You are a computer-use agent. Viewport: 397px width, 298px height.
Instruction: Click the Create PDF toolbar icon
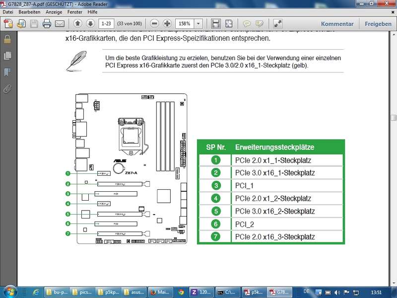[8, 24]
